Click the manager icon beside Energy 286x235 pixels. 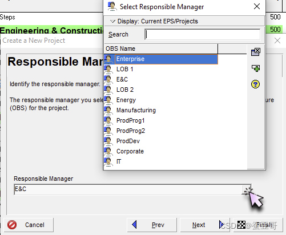click(x=108, y=100)
